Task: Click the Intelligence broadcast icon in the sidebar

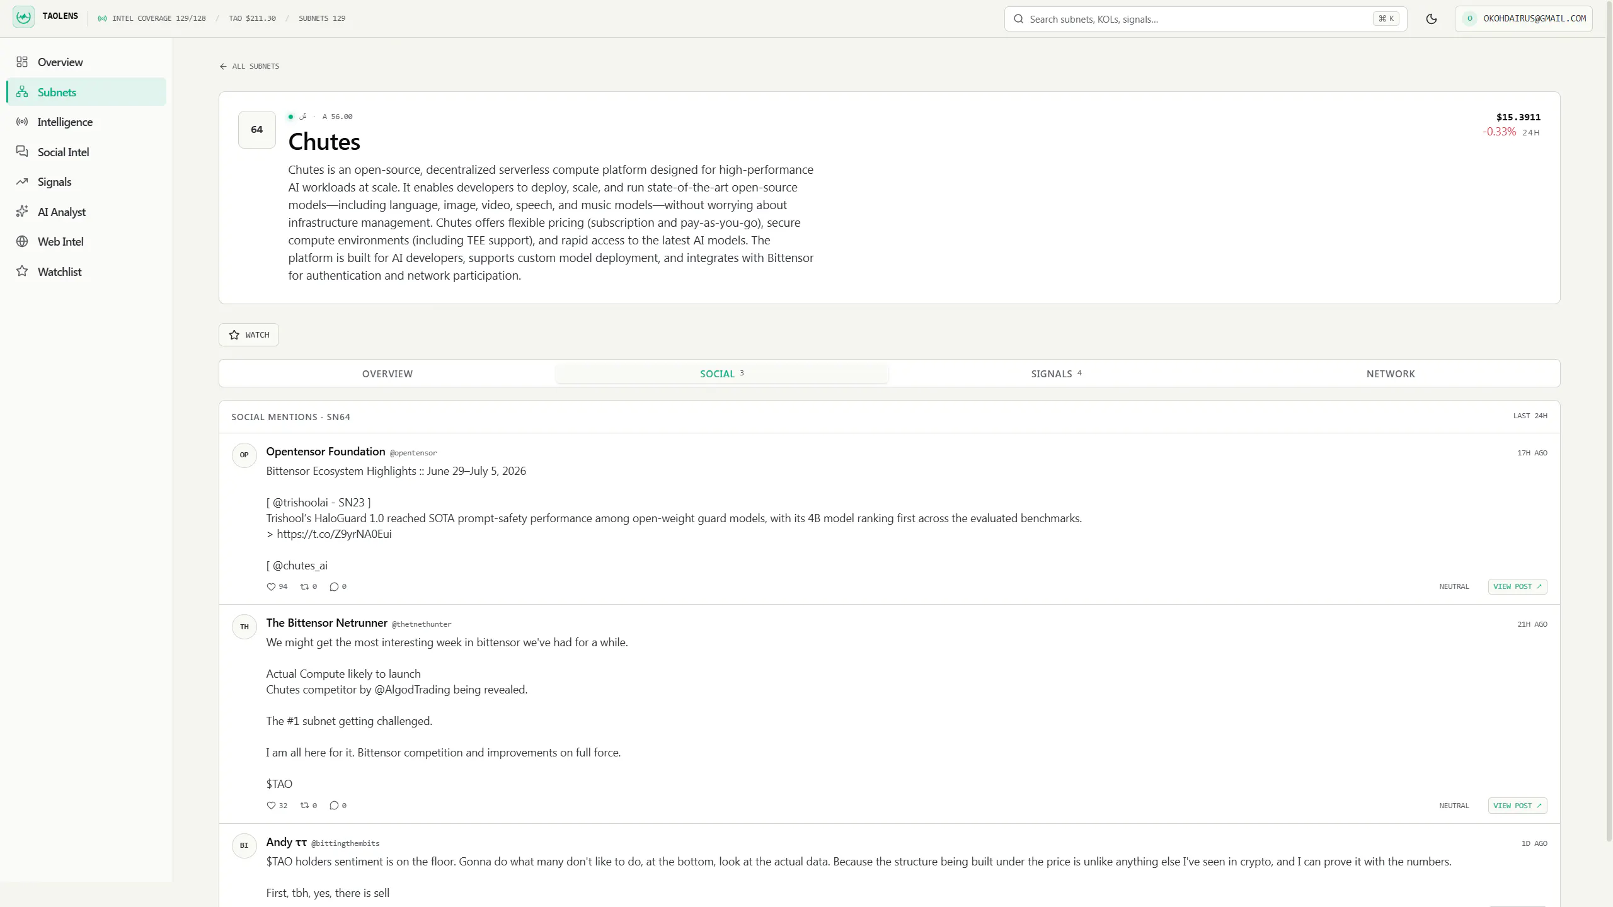Action: [x=22, y=122]
